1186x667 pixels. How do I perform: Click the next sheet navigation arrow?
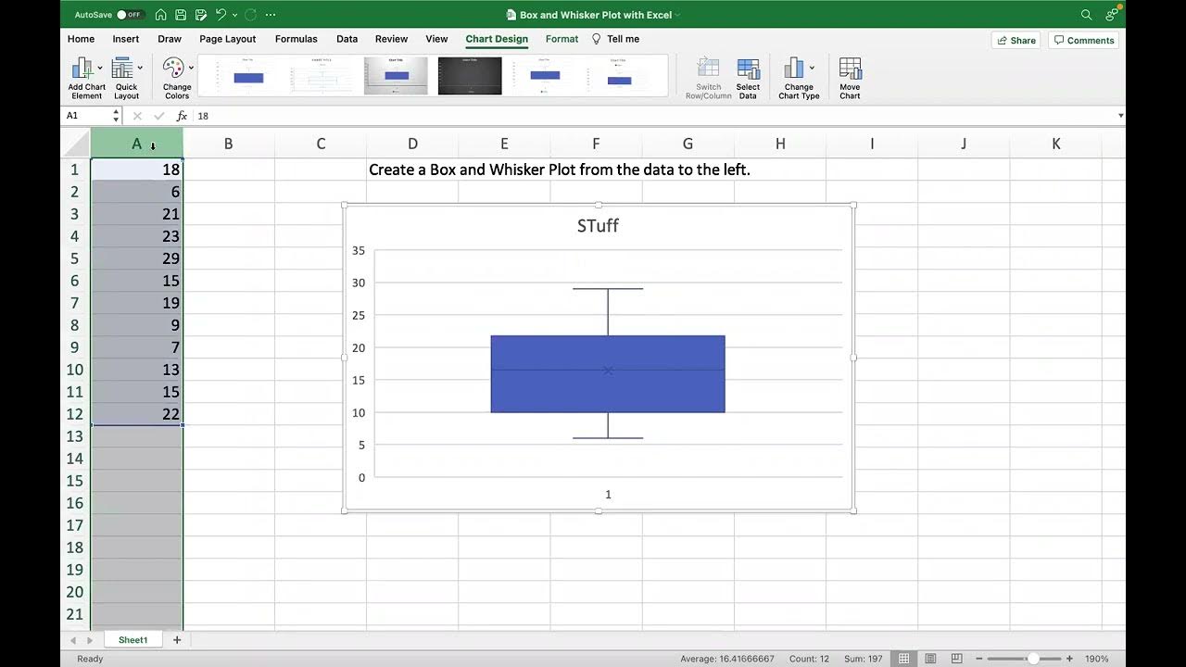pos(90,640)
